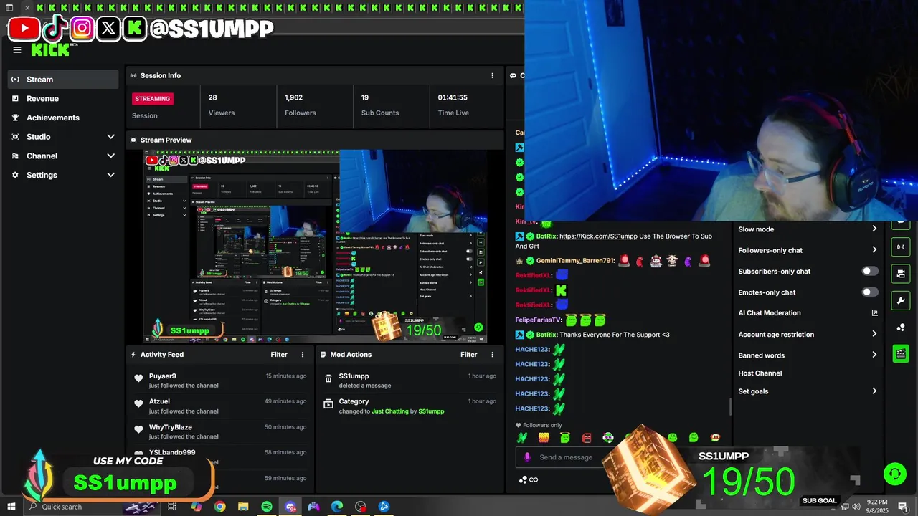Click Puyaer9 in Activity Feed

tap(162, 376)
